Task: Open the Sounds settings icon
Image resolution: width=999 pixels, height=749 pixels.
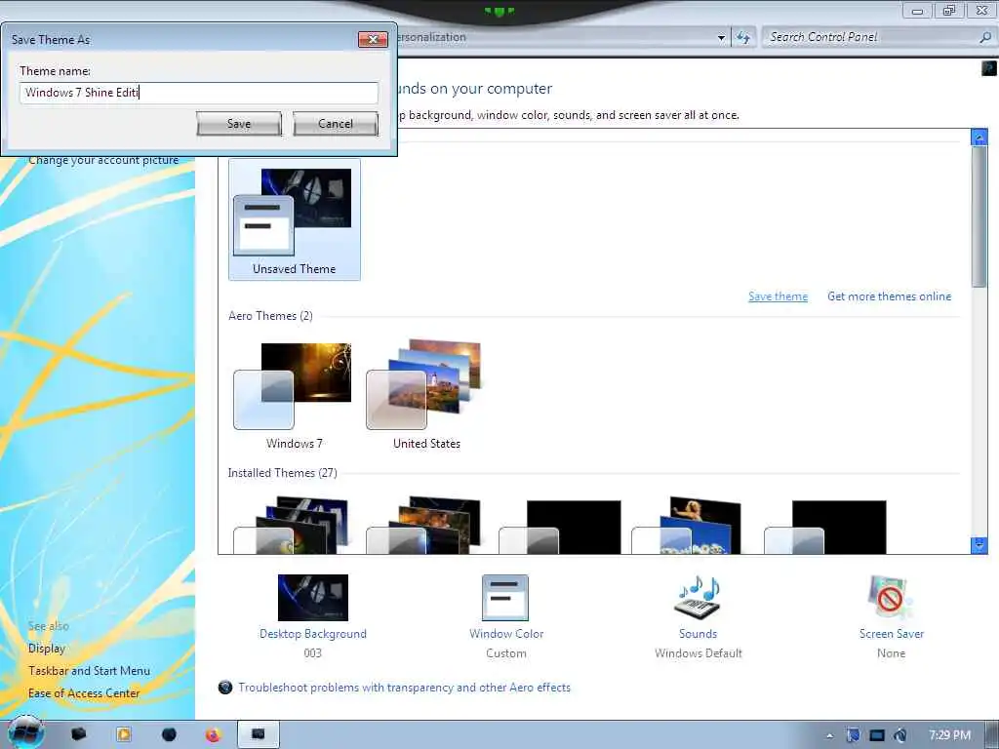Action: 698,598
